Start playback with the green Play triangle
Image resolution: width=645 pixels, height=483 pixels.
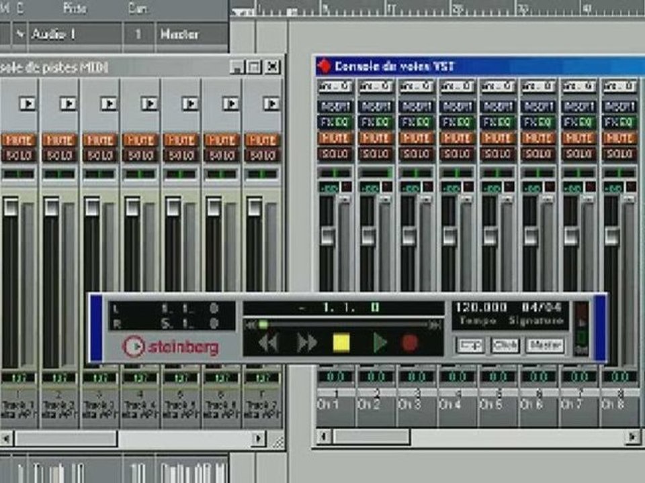pyautogui.click(x=379, y=343)
